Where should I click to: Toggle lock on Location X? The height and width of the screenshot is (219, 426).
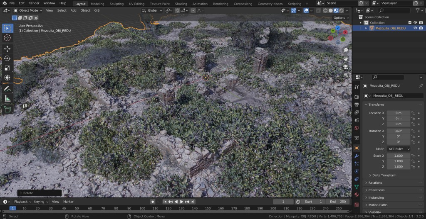[414, 113]
